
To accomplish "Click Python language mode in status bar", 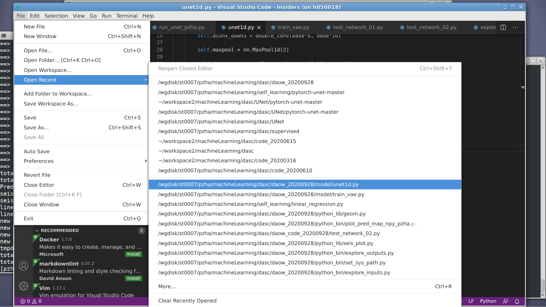I will [x=488, y=301].
